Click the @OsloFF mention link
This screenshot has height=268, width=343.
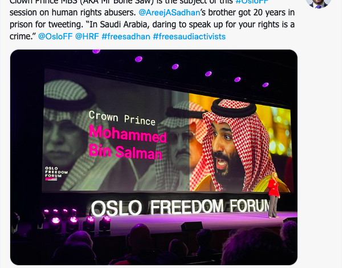55,36
